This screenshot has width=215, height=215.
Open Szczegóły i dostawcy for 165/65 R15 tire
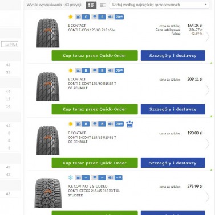173,163
